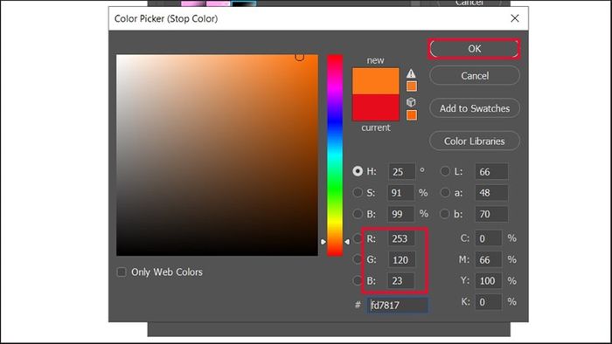Close the Color Picker dialog

point(515,18)
